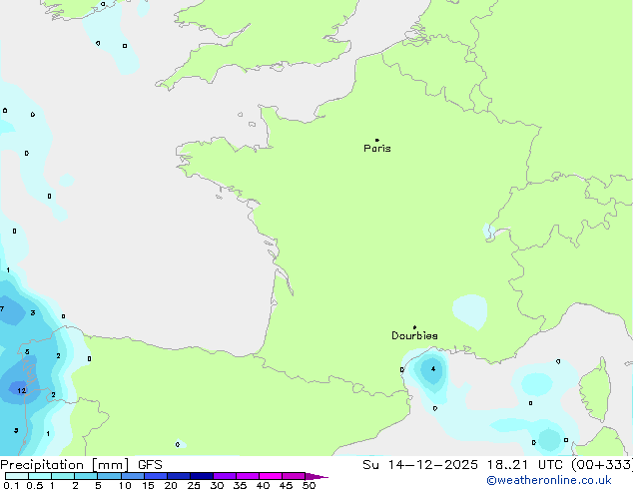The image size is (633, 489).
Task: Click the Paris city marker dot
Action: click(x=376, y=140)
